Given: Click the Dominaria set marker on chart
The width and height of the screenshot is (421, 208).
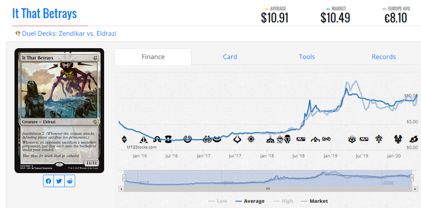Looking at the screenshot, I should tap(287, 139).
